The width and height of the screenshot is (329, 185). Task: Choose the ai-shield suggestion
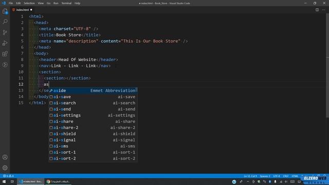coord(93,134)
